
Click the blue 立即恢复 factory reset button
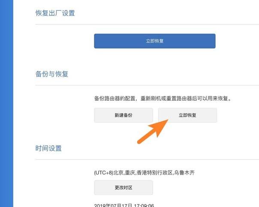(155, 41)
